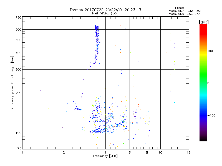This screenshot has width=222, height=166.
Task: Click the y-axis tick label '750'
Action: tap(18, 17)
